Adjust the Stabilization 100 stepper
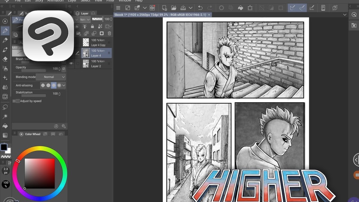This screenshot has height=202, width=359. [59, 94]
